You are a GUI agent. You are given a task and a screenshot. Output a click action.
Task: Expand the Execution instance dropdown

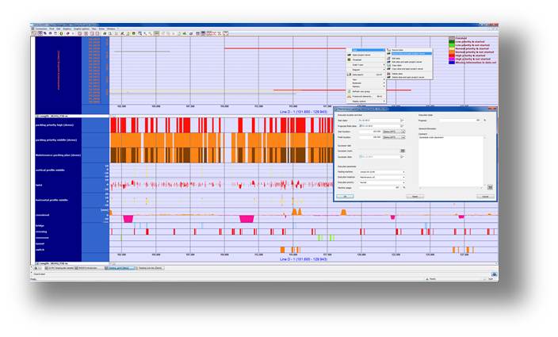403,177
